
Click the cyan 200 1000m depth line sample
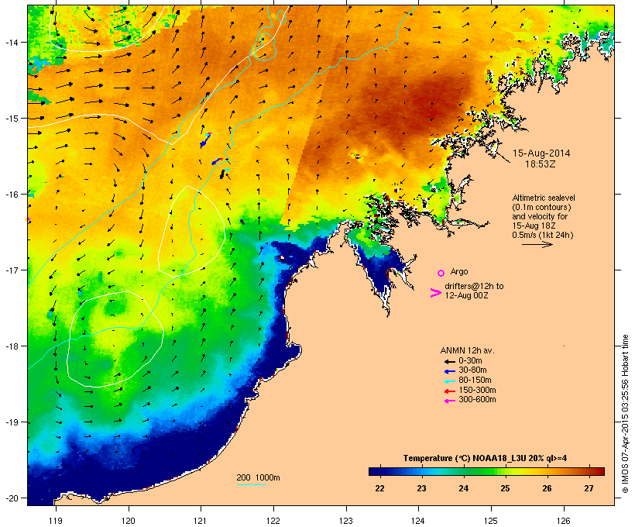click(x=251, y=484)
